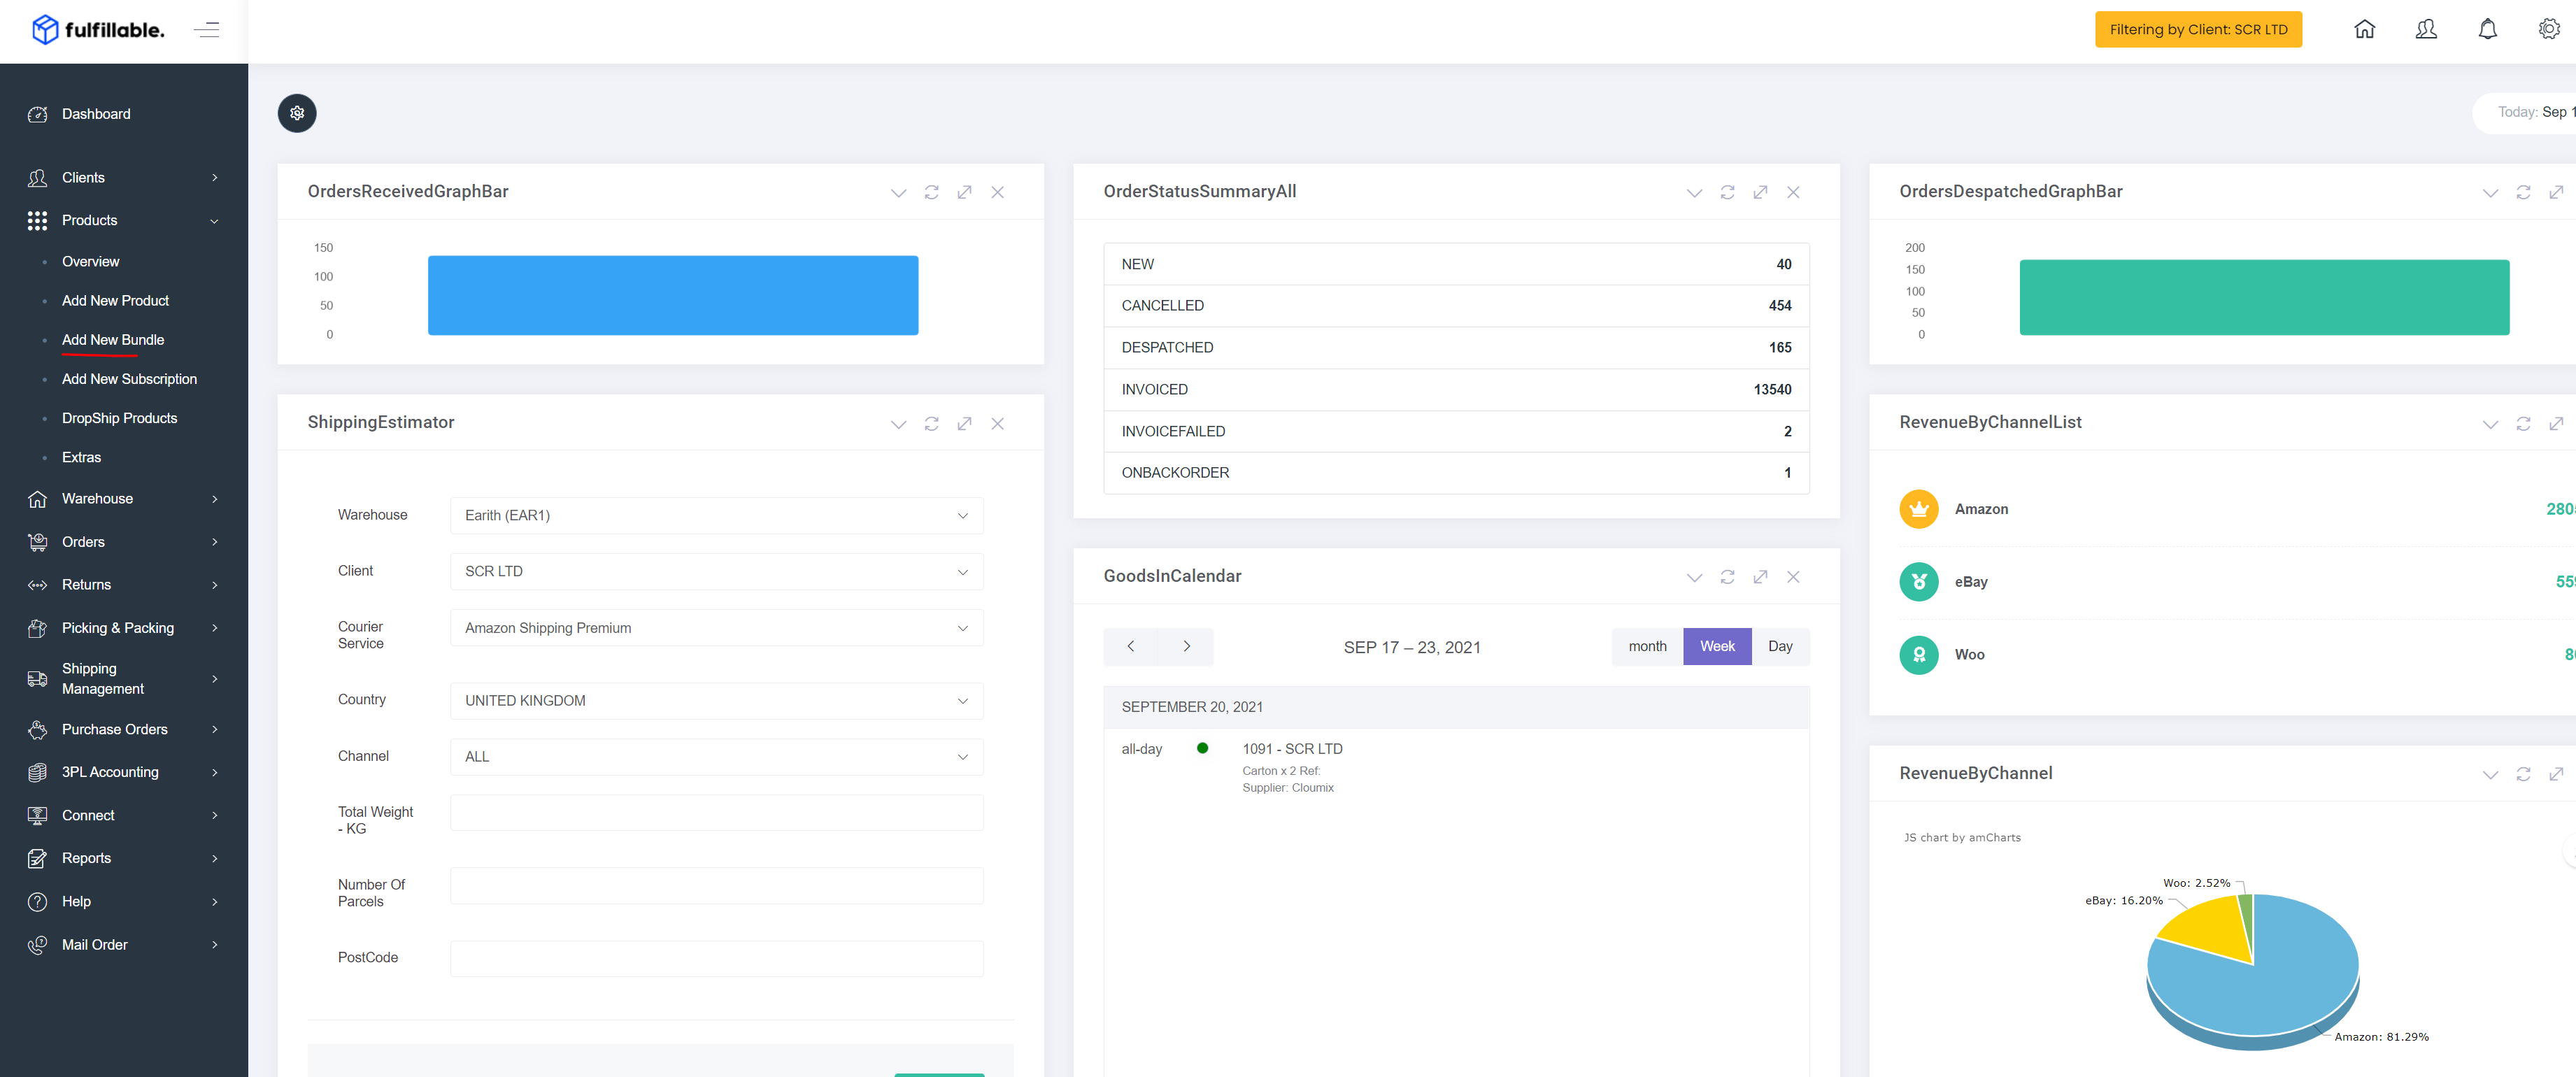2576x1077 pixels.
Task: Collapse the OrderStatusSummaryAll widget chevron
Action: coord(1694,193)
